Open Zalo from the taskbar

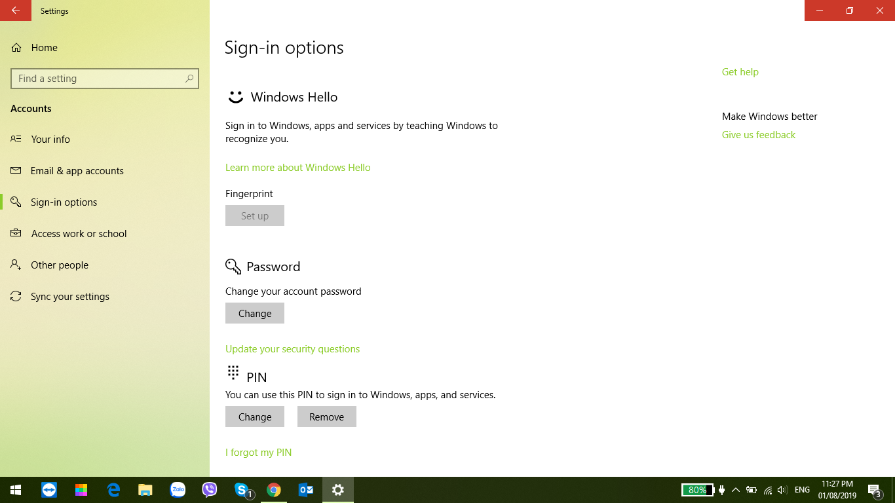coord(178,490)
